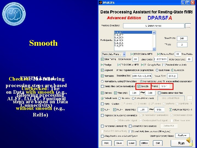Screen dimensions: 197x148
Task: Click the Voxel Size input field
Action: point(172,76)
